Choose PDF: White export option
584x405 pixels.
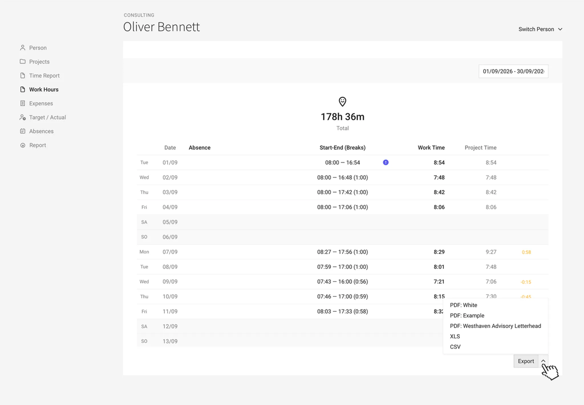point(463,305)
